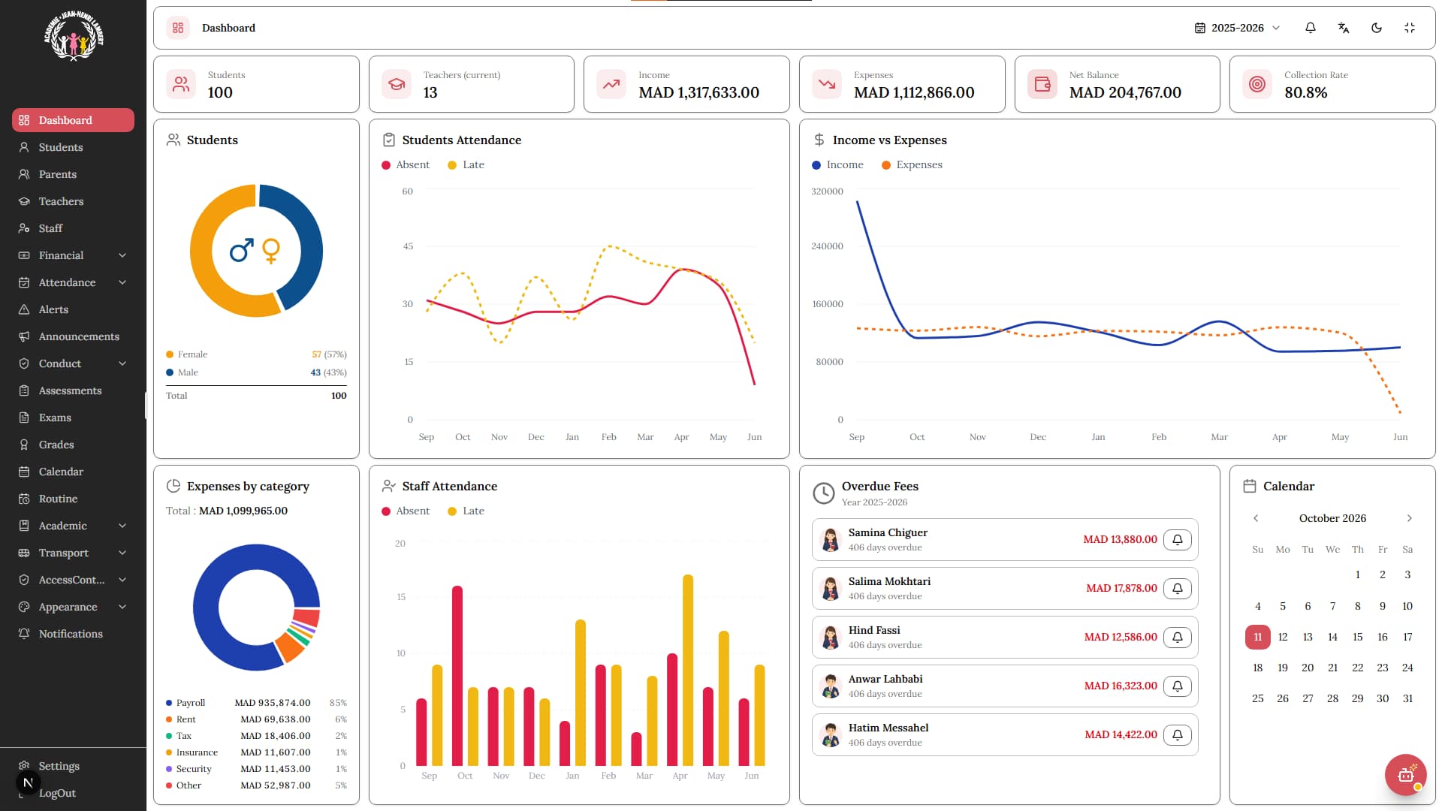Toggle Income series in Income vs Expenses

coord(837,164)
